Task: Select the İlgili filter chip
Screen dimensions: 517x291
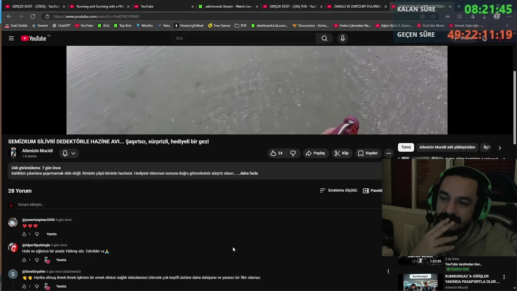Action: pos(487,148)
